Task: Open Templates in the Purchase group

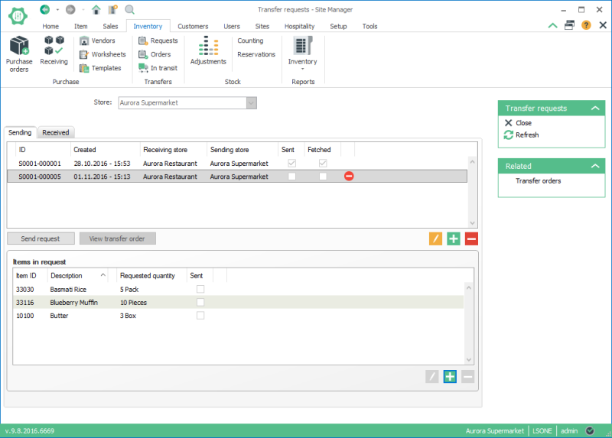Action: pos(100,68)
